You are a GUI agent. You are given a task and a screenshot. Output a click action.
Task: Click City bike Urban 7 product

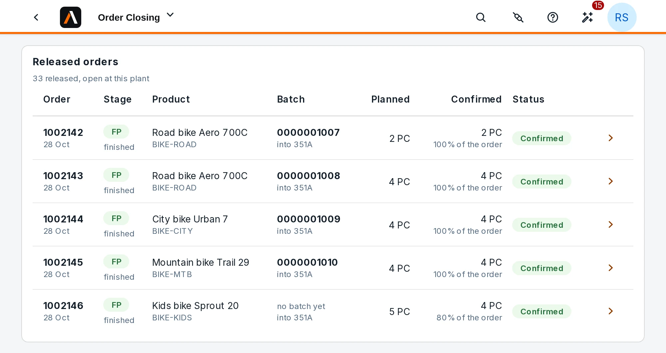pyautogui.click(x=190, y=219)
